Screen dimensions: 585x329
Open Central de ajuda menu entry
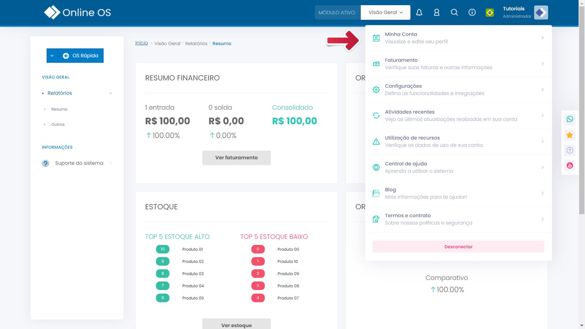pos(458,167)
